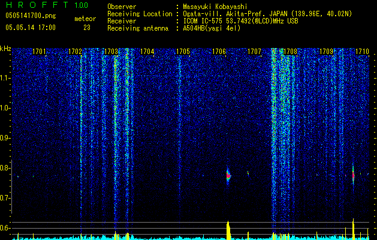The height and width of the screenshot is (240, 377).
Task: Click the kHz axis unit label
Action: (5, 49)
